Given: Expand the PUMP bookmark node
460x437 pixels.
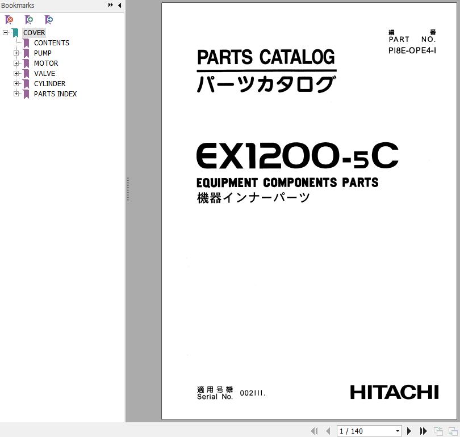Looking at the screenshot, I should click(16, 53).
